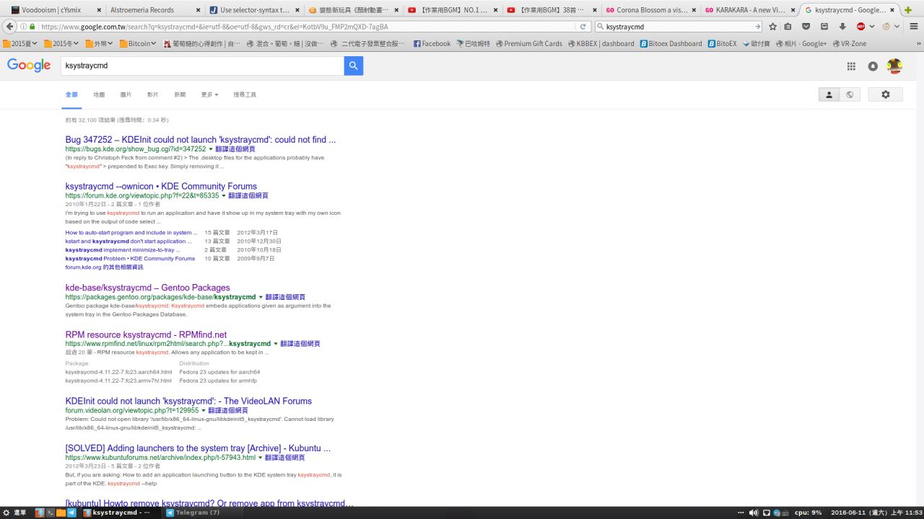Open the Bug 347252 KDEInit result
924x519 pixels.
point(200,140)
